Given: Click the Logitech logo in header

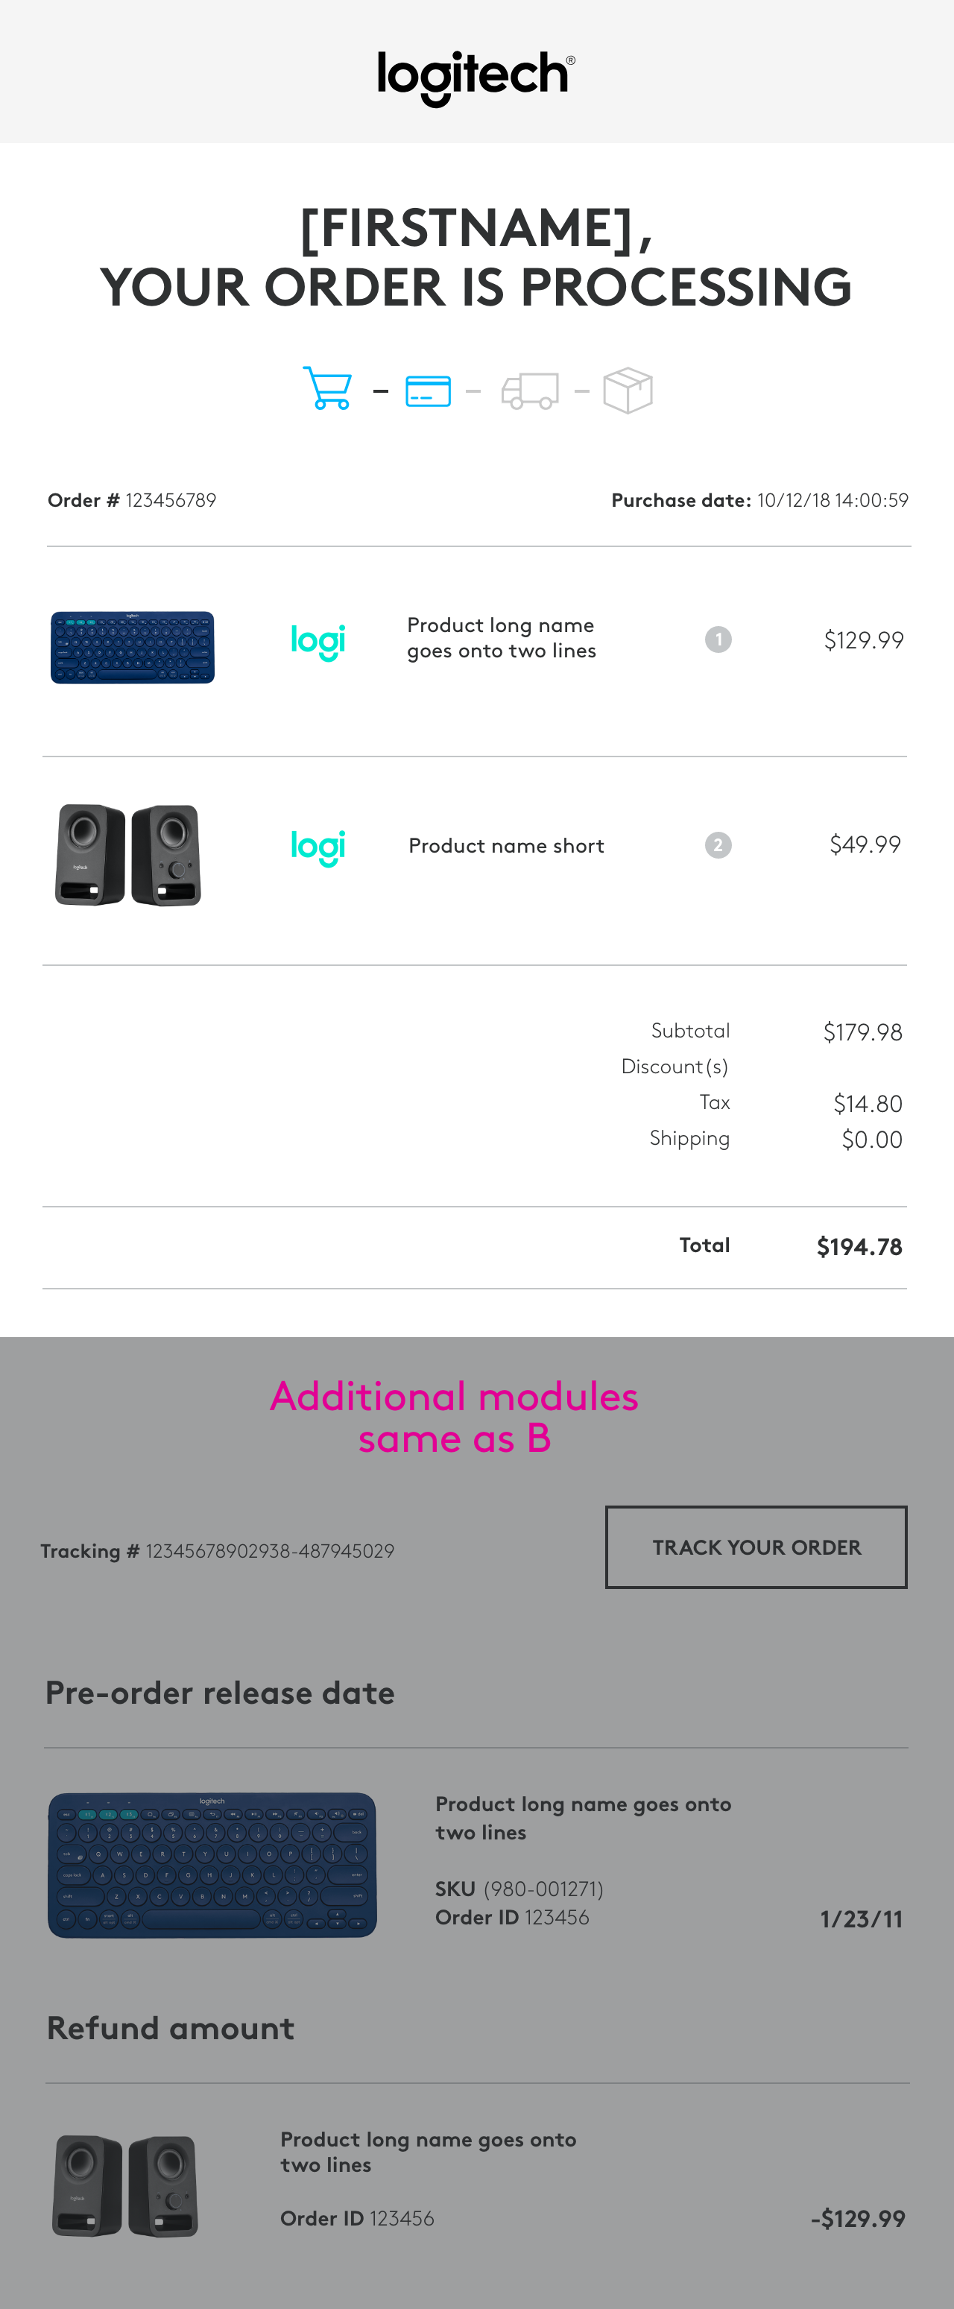Looking at the screenshot, I should coord(476,77).
